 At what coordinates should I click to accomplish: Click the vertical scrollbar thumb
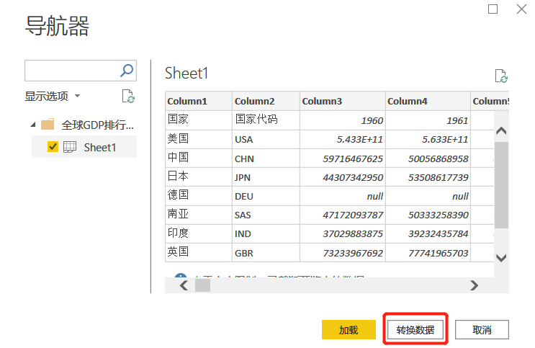click(x=501, y=184)
